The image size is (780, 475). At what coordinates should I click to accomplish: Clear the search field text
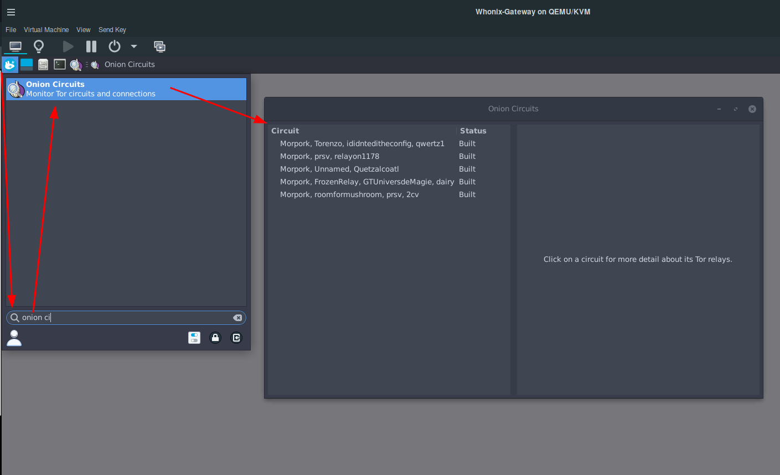237,318
